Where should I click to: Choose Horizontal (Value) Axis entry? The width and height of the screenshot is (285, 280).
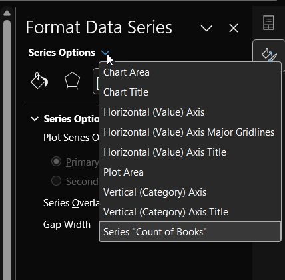[x=190, y=112]
